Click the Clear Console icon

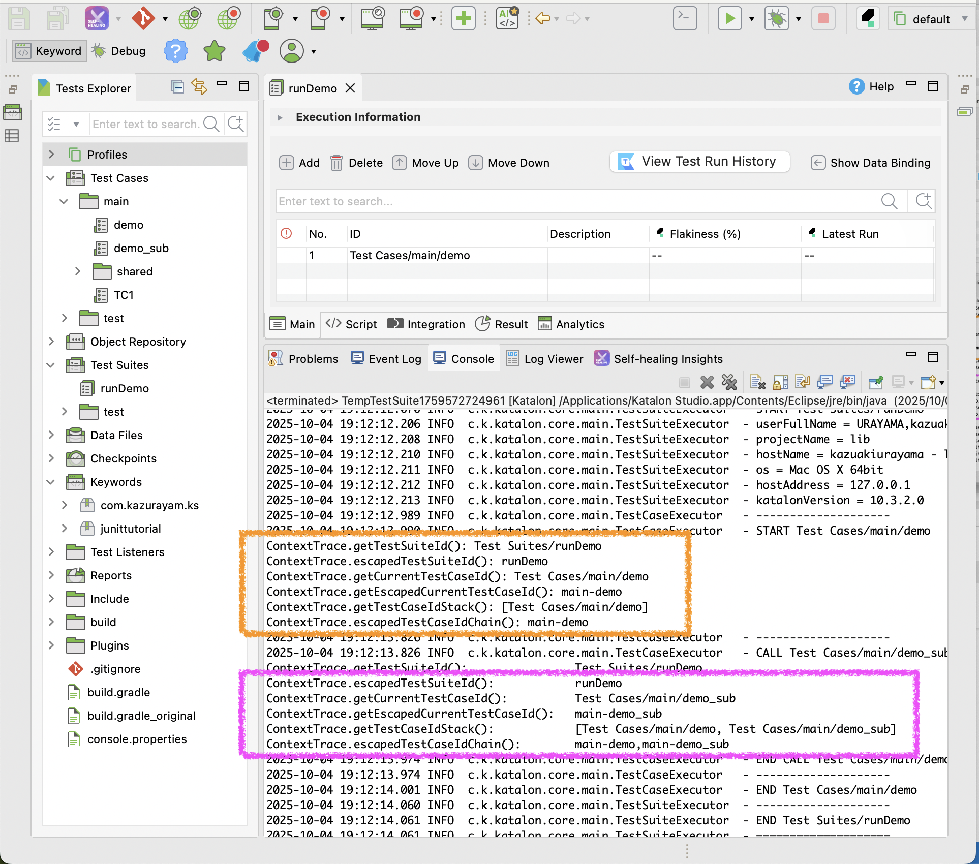pos(757,382)
